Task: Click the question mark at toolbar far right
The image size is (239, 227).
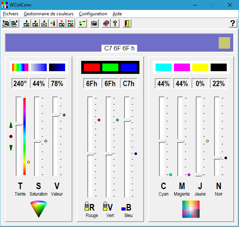Action: click(x=232, y=23)
